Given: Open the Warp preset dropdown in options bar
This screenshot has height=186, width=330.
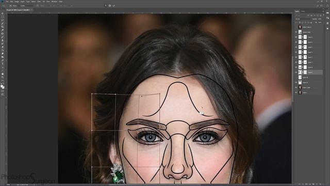Looking at the screenshot, I should (x=27, y=6).
